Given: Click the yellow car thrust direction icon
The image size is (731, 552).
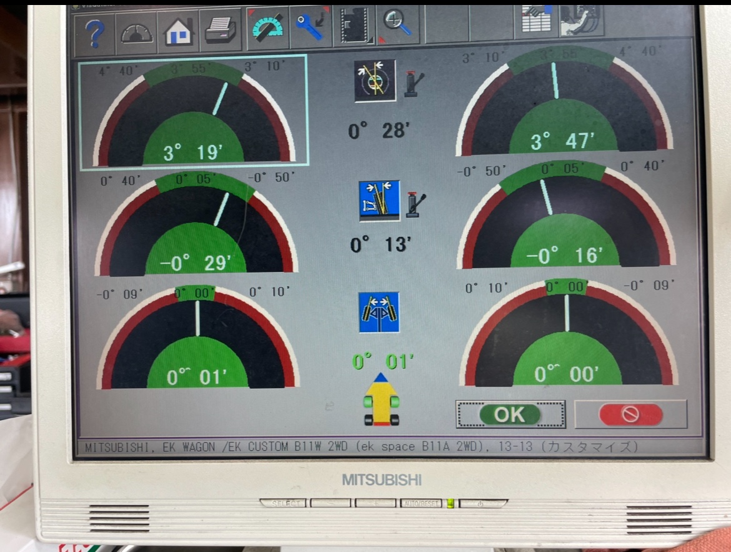Looking at the screenshot, I should pyautogui.click(x=381, y=400).
